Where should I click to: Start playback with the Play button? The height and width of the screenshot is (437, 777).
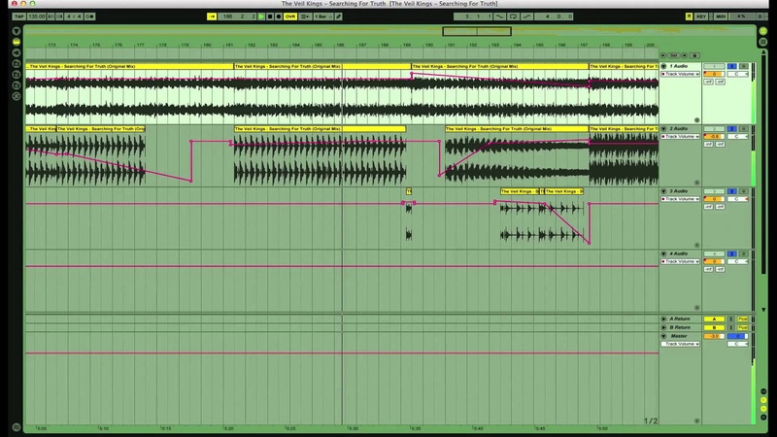tap(261, 17)
